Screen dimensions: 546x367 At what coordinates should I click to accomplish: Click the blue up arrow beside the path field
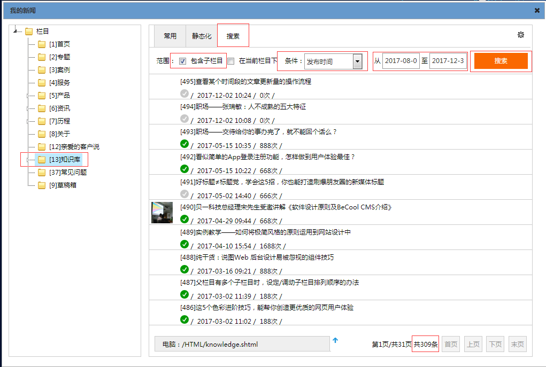click(x=335, y=340)
